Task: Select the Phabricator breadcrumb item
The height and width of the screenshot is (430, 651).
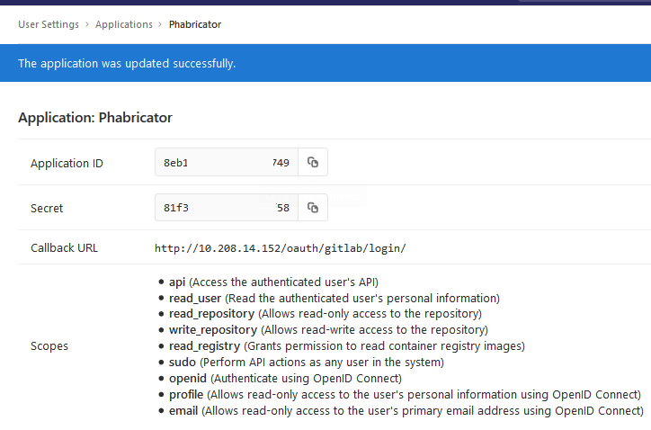Action: (x=195, y=24)
